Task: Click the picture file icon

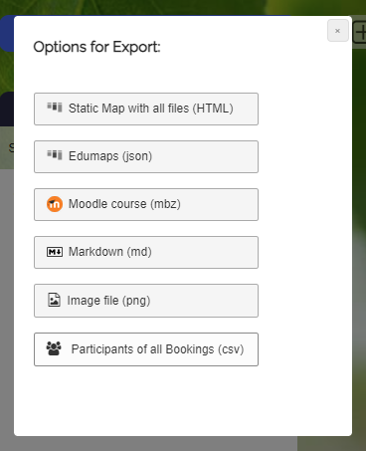Action: pyautogui.click(x=54, y=300)
